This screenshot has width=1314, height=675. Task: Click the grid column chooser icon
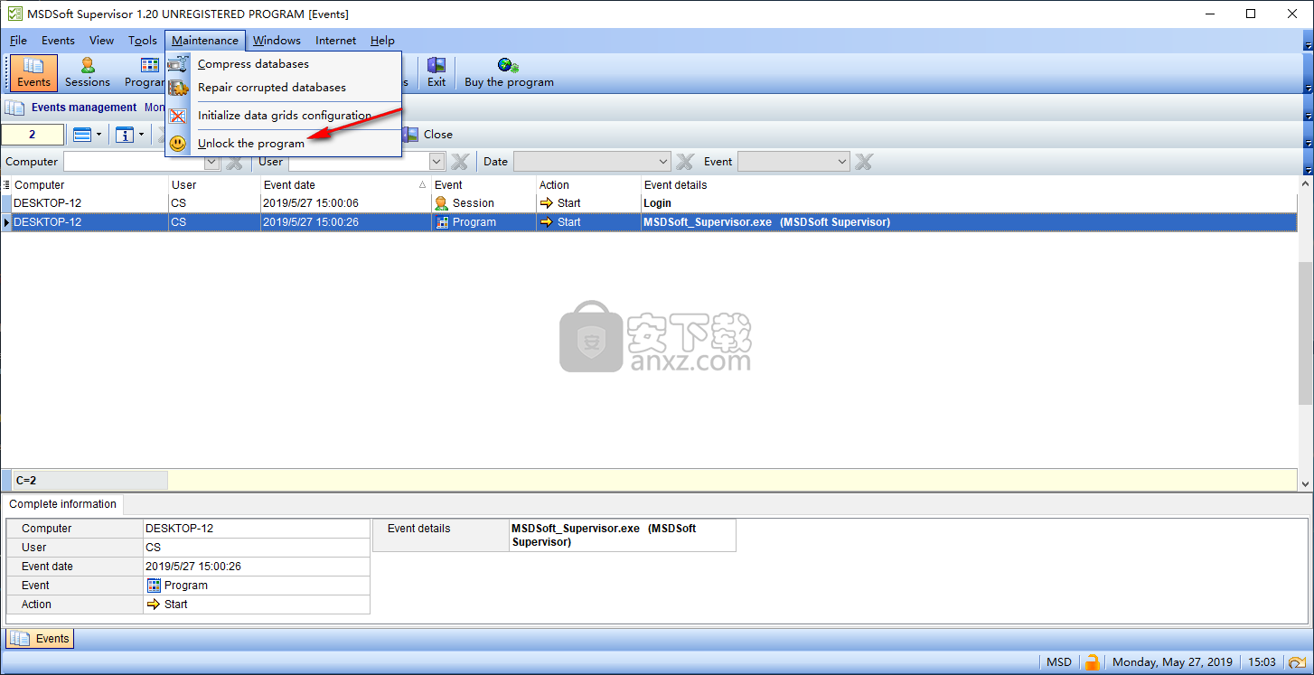(x=6, y=185)
